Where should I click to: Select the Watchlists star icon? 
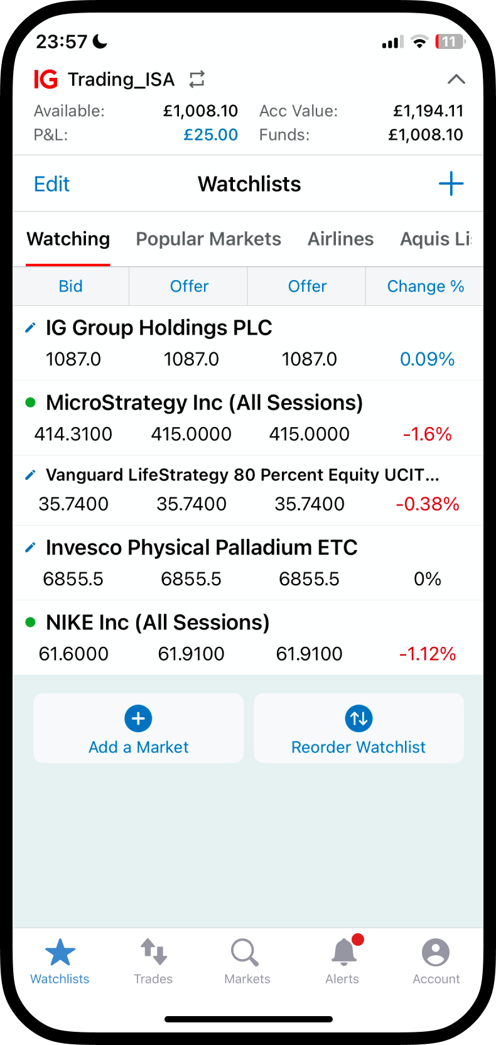(x=60, y=952)
